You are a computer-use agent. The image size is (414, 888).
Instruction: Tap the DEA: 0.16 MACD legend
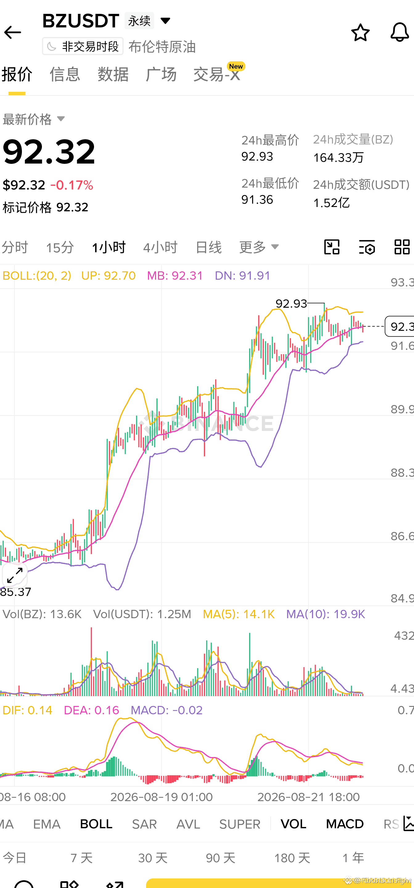[92, 710]
